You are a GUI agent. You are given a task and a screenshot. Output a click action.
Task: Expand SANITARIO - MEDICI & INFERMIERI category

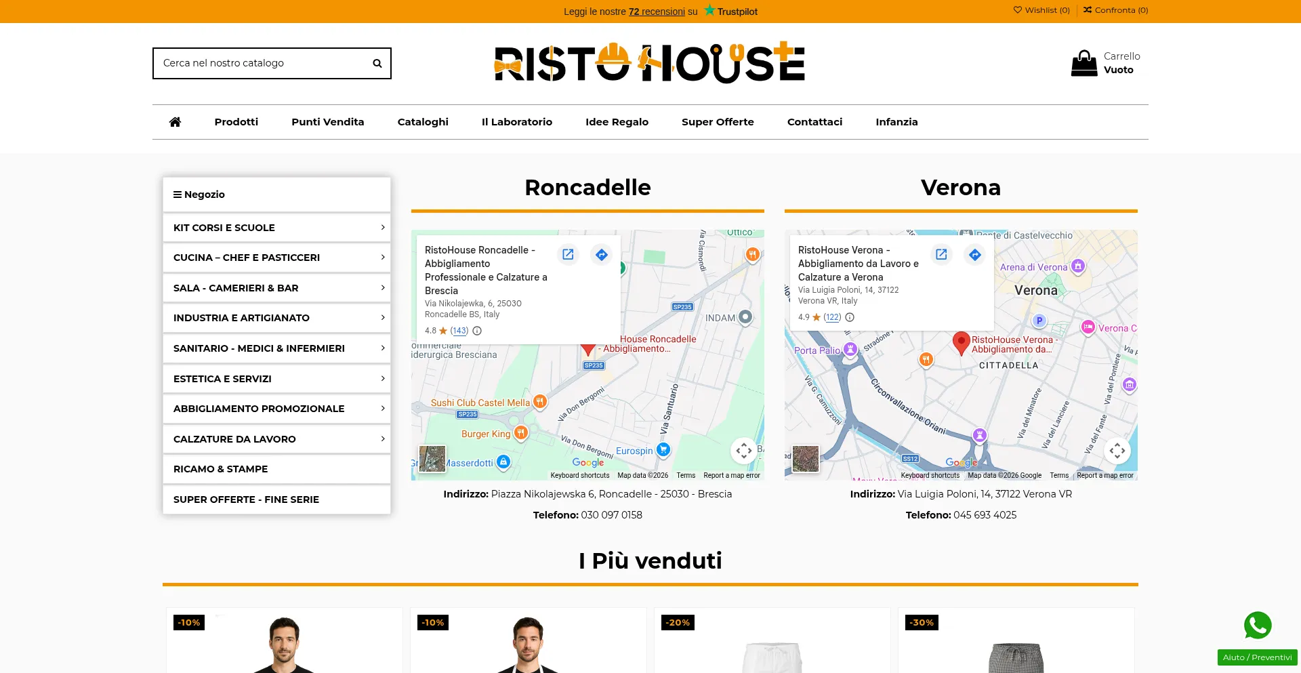pos(276,348)
